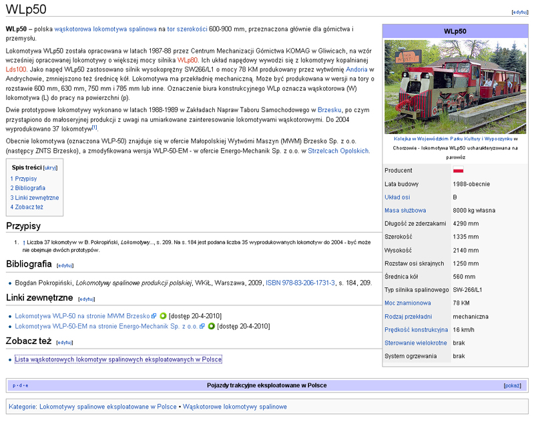Click the value SW-266/L1
Image resolution: width=534 pixels, height=422 pixels.
tap(468, 290)
